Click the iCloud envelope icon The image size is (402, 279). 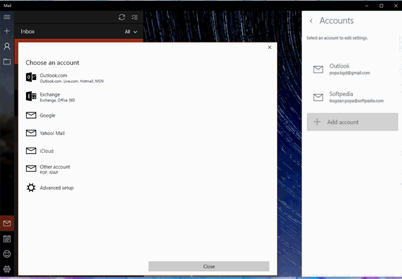click(31, 150)
